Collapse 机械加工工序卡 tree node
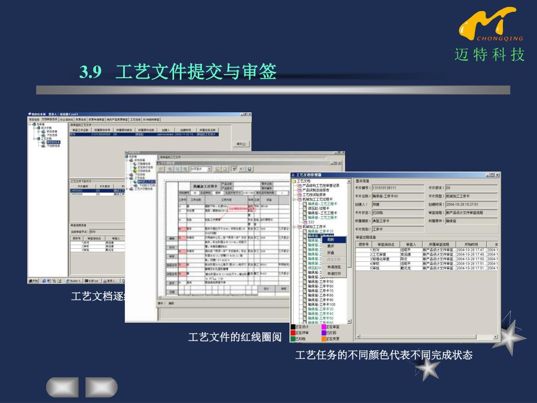This screenshot has height=403, width=537. pos(294,227)
